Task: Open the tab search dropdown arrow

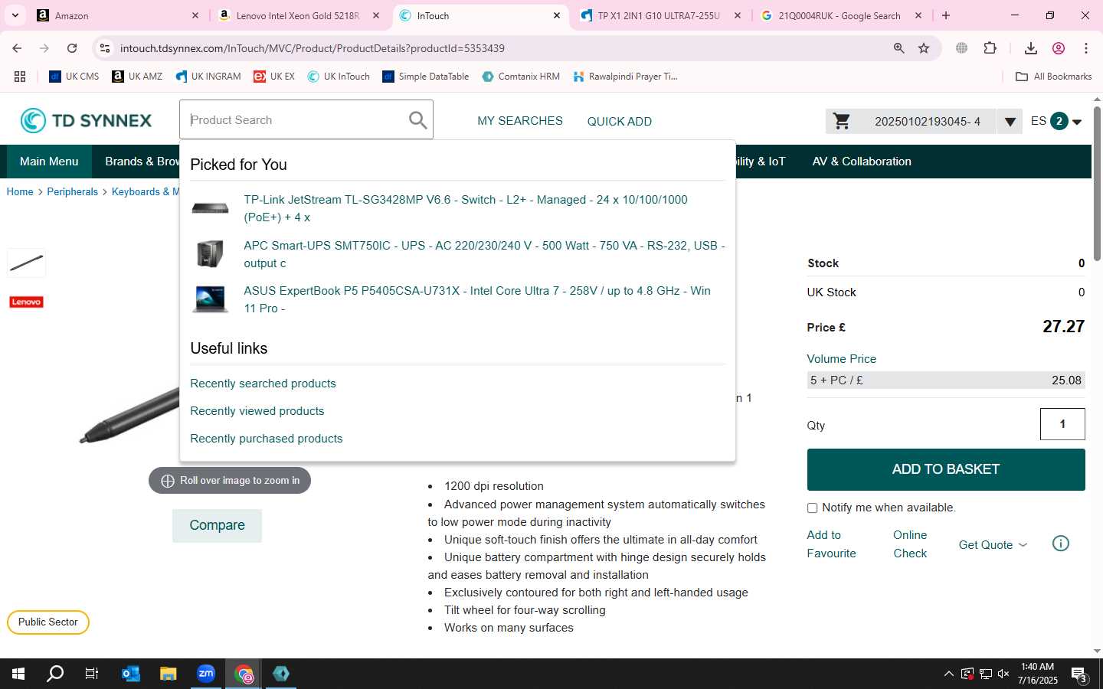Action: (x=15, y=15)
